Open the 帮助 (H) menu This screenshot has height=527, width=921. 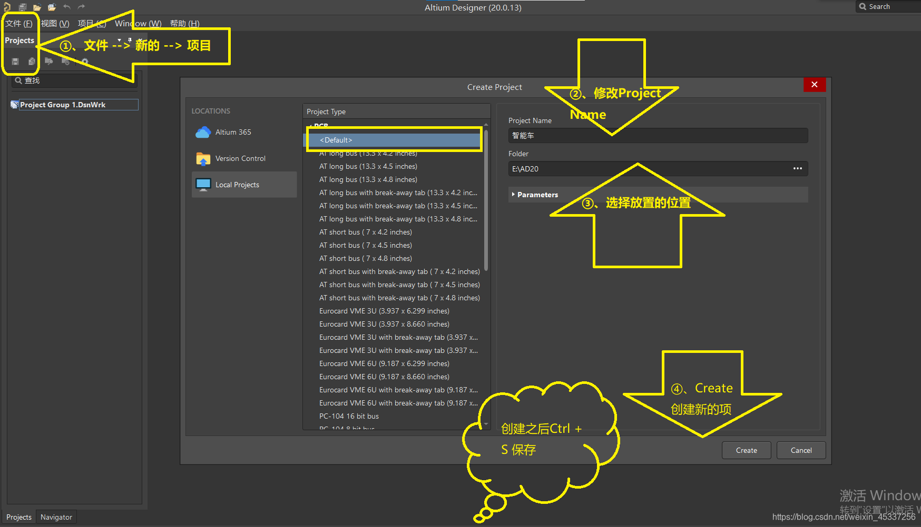[184, 24]
